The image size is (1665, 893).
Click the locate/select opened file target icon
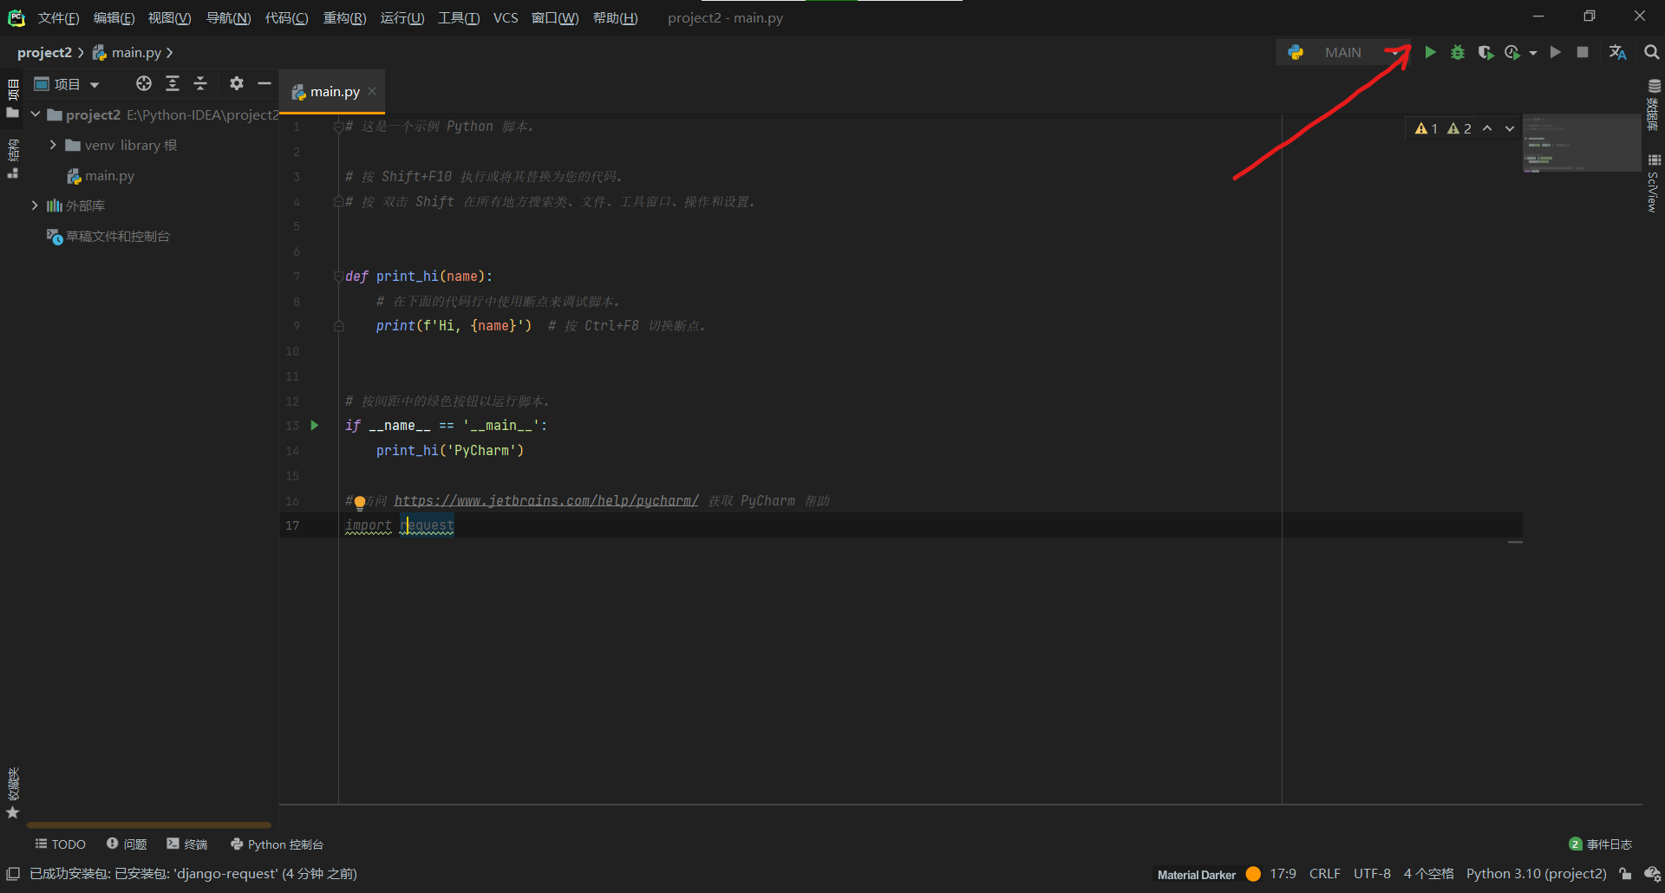click(144, 83)
